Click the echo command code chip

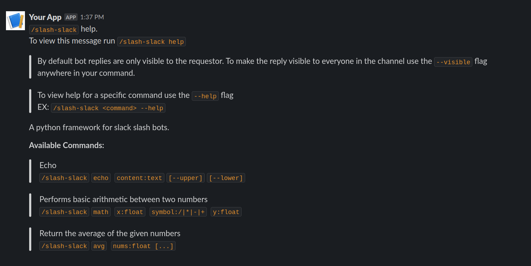pyautogui.click(x=101, y=178)
